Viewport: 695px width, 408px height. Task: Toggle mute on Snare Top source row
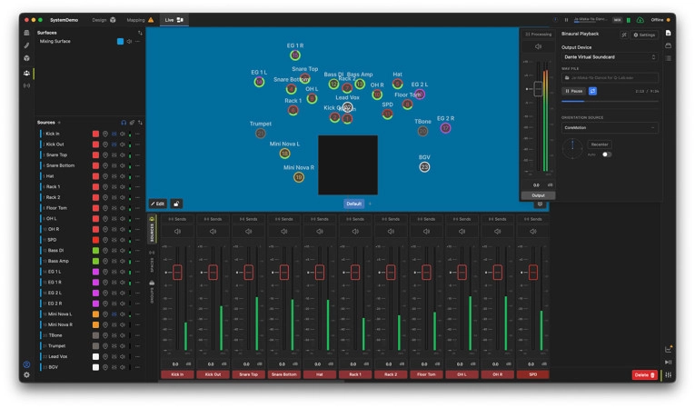tap(123, 154)
